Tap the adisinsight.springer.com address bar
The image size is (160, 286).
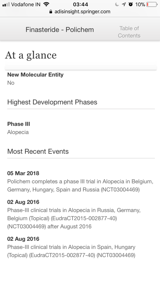(80, 12)
